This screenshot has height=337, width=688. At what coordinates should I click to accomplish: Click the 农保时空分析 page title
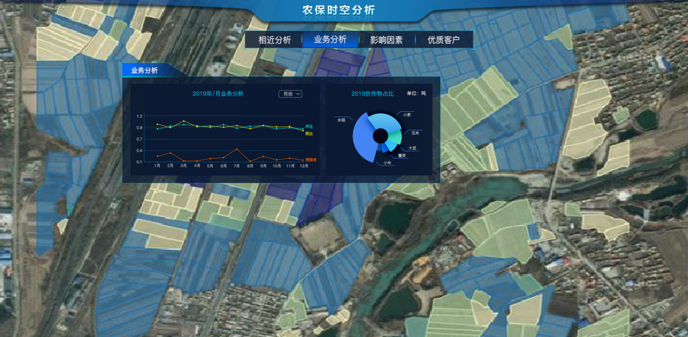coord(338,10)
